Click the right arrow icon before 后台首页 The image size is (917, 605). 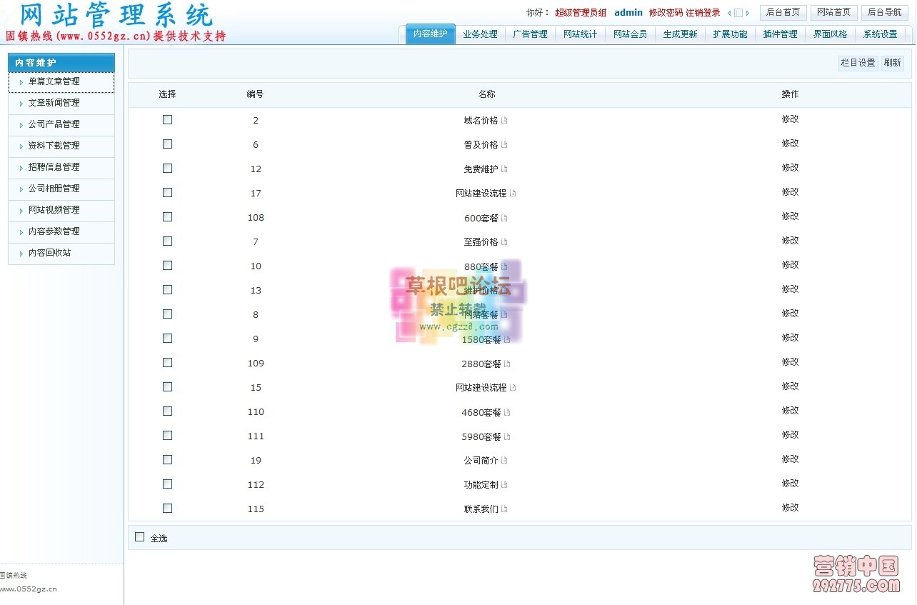tap(748, 13)
